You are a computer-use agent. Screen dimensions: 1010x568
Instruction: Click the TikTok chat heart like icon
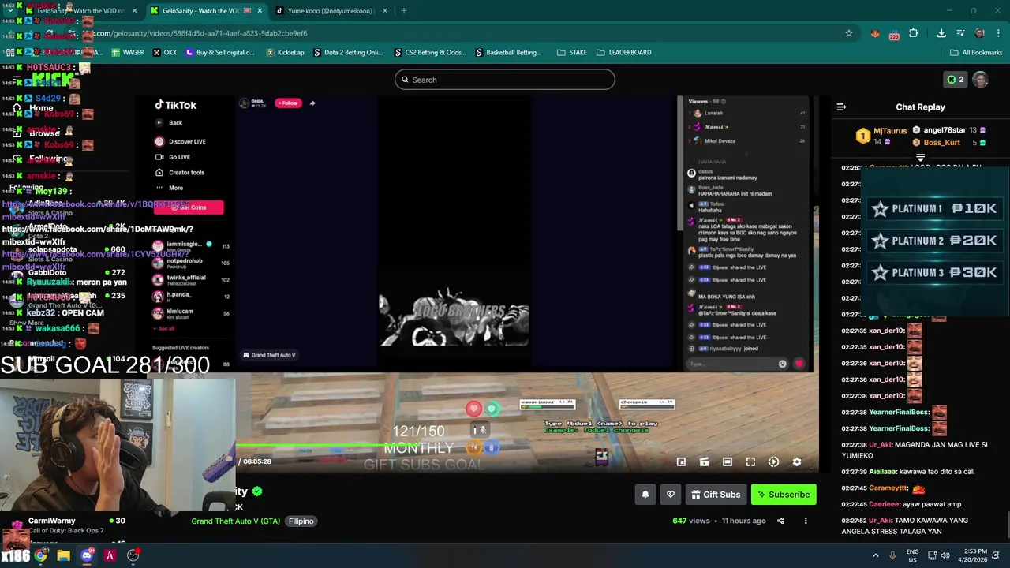point(799,364)
